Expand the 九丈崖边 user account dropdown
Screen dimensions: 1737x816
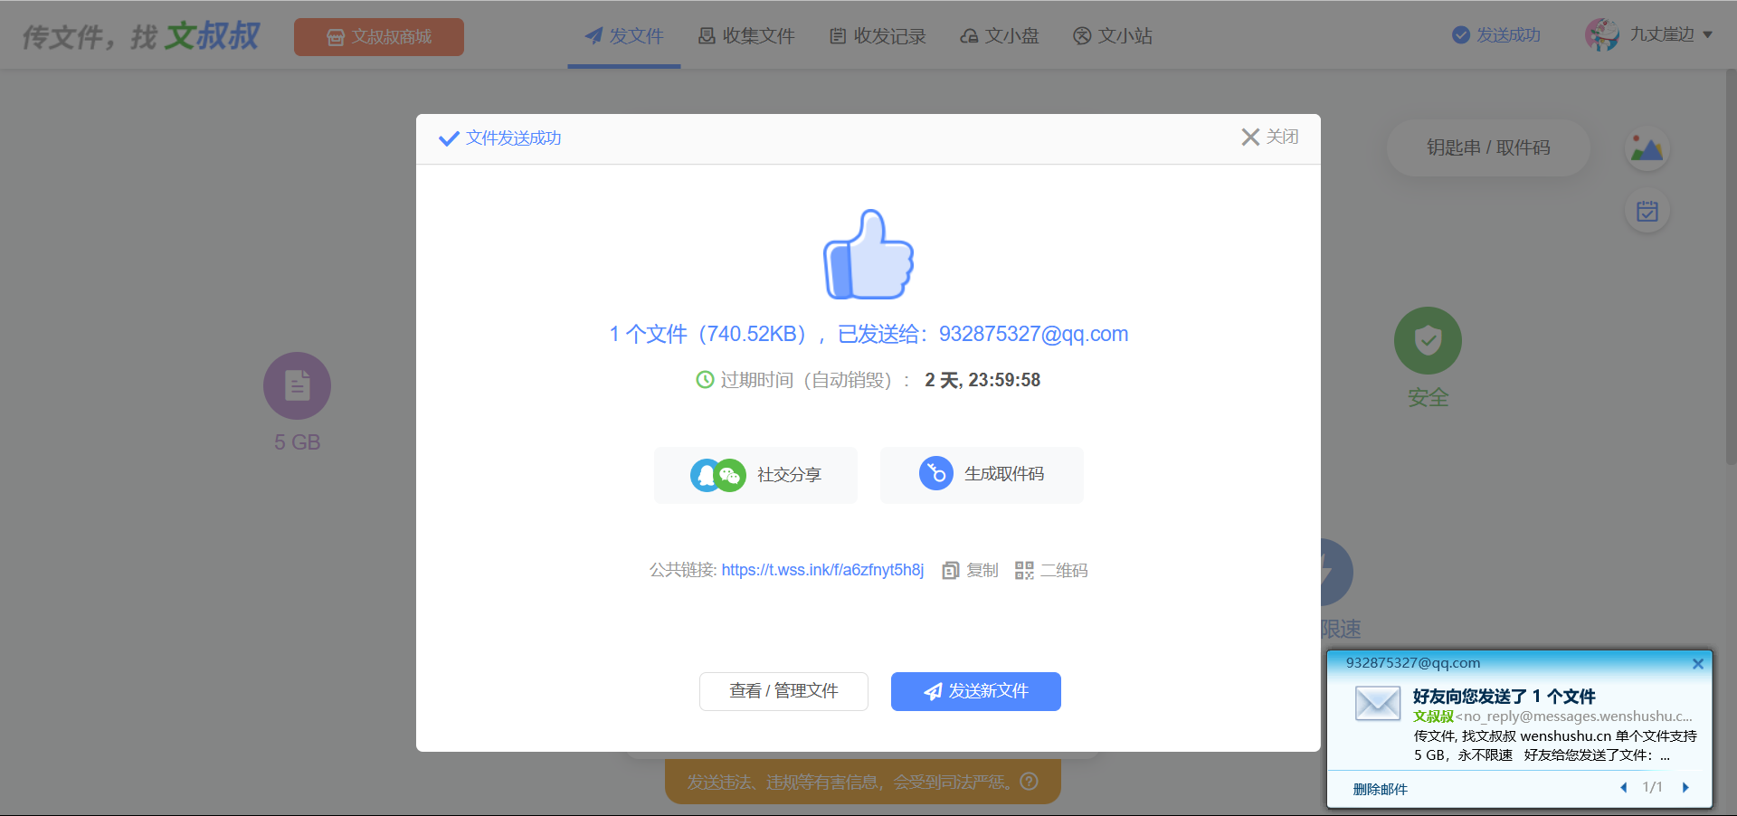pyautogui.click(x=1671, y=34)
